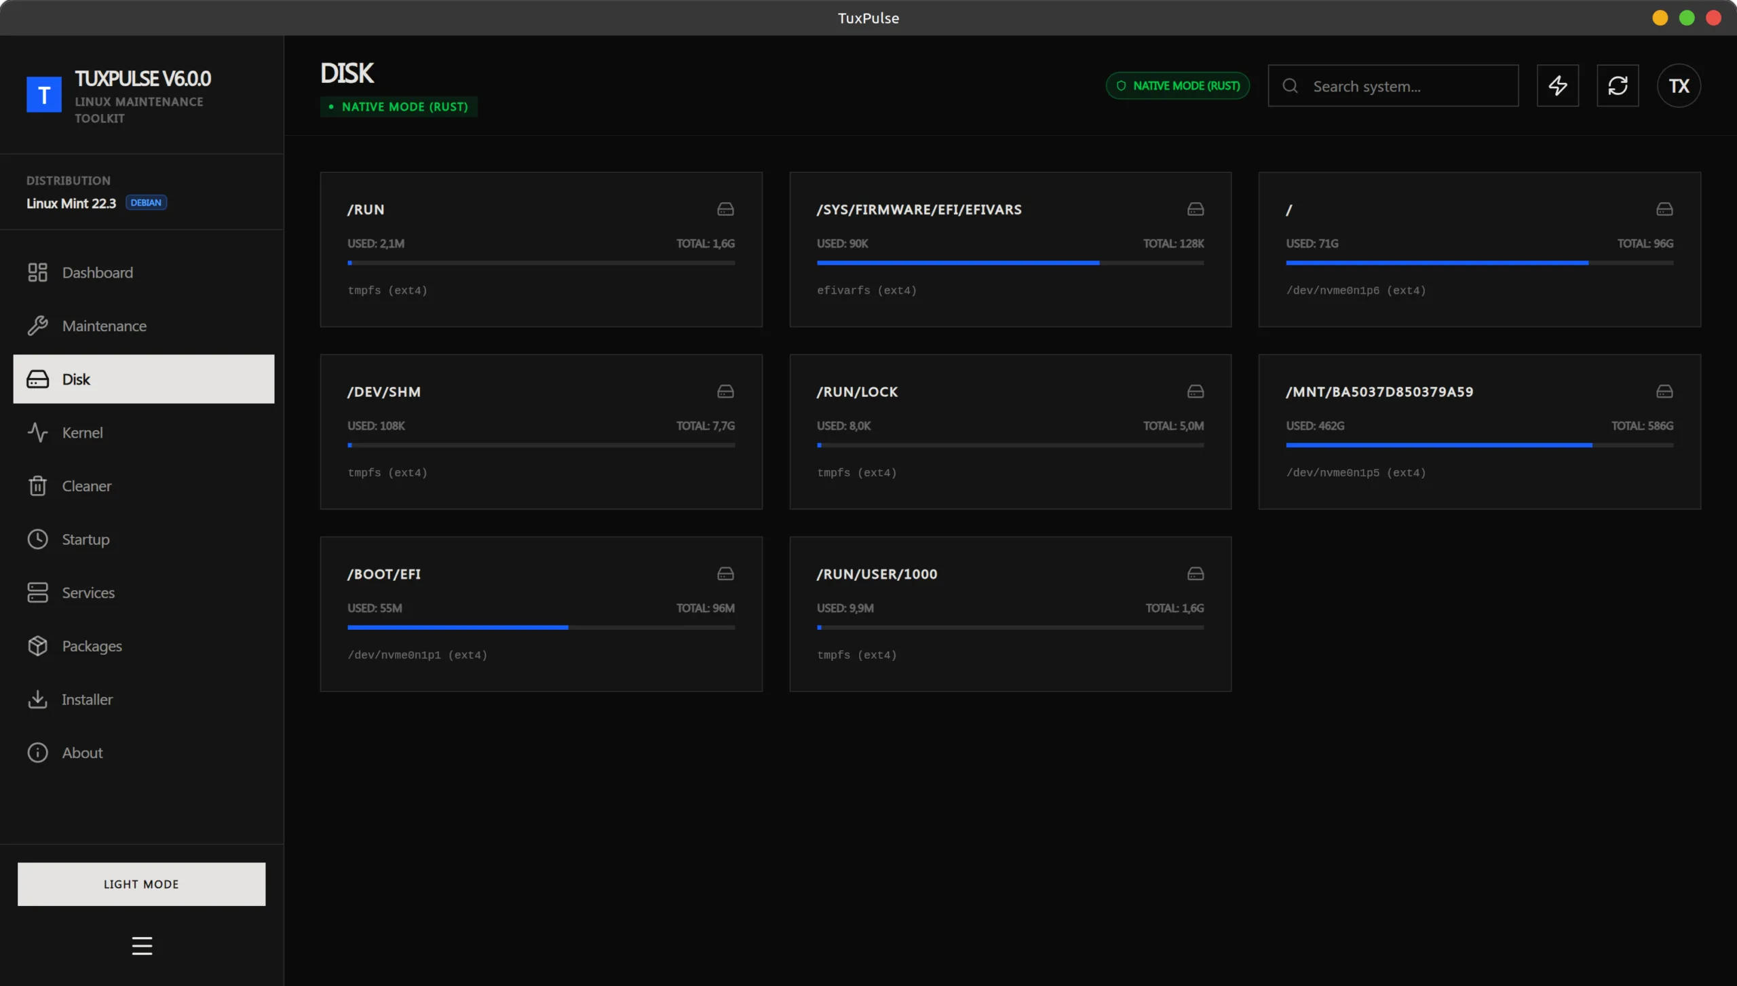Navigate to Services in sidebar

88,592
